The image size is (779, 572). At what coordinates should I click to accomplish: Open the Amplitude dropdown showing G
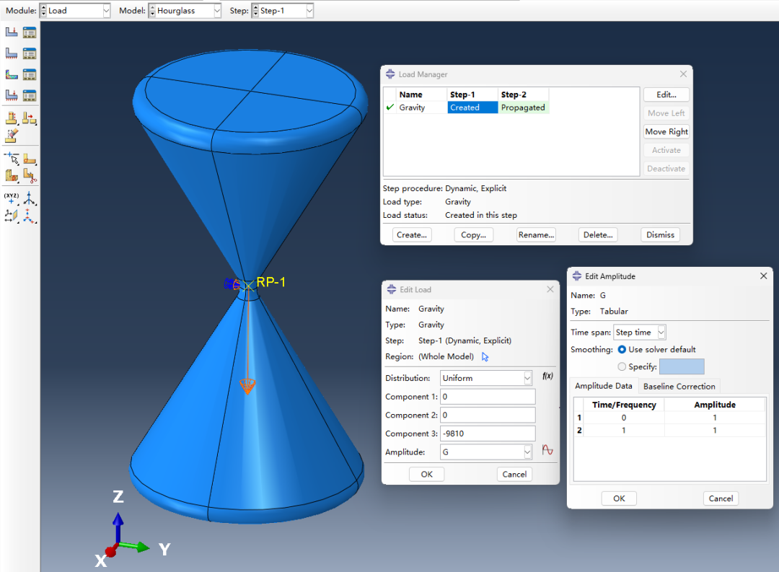pyautogui.click(x=527, y=452)
